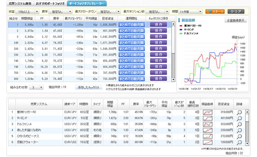Select the ポートフォリオジェネレーター tab
Viewport: 257px width, 157px height.
(x=87, y=4)
